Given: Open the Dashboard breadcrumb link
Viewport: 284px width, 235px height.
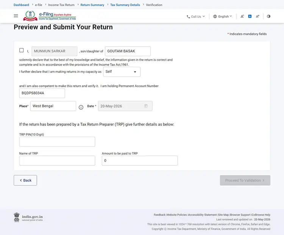Looking at the screenshot, I should click(21, 5).
